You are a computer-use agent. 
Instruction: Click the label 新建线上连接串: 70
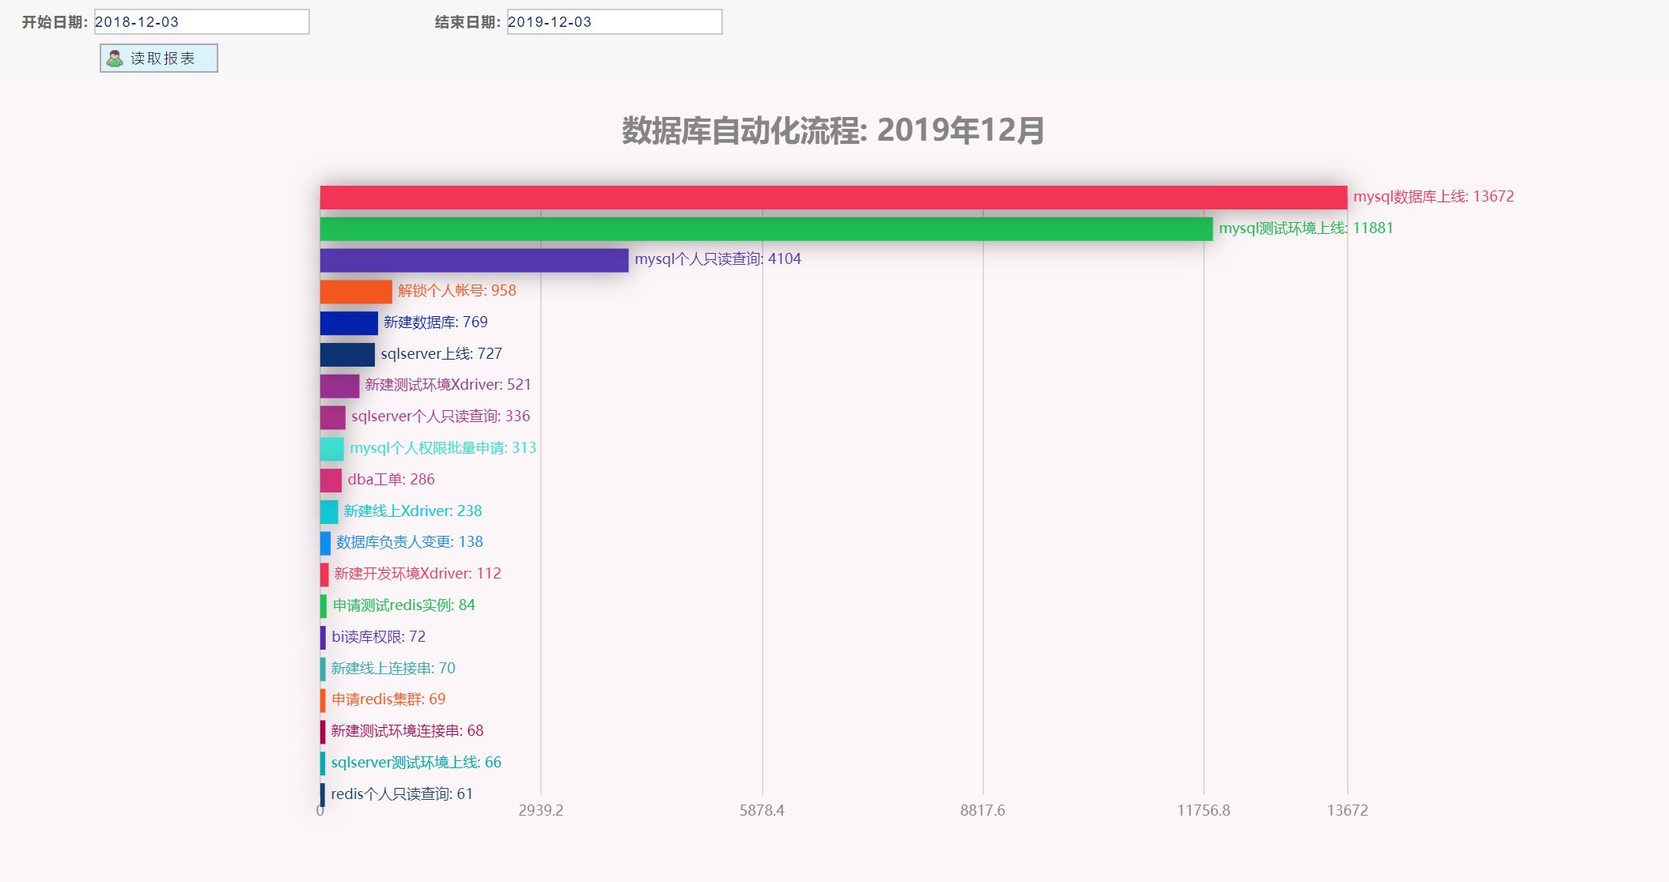coord(393,669)
